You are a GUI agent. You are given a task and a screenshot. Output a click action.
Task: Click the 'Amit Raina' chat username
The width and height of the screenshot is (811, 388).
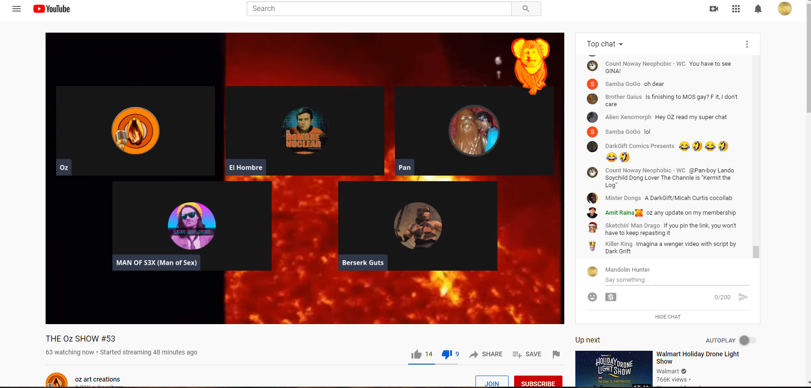tap(620, 213)
